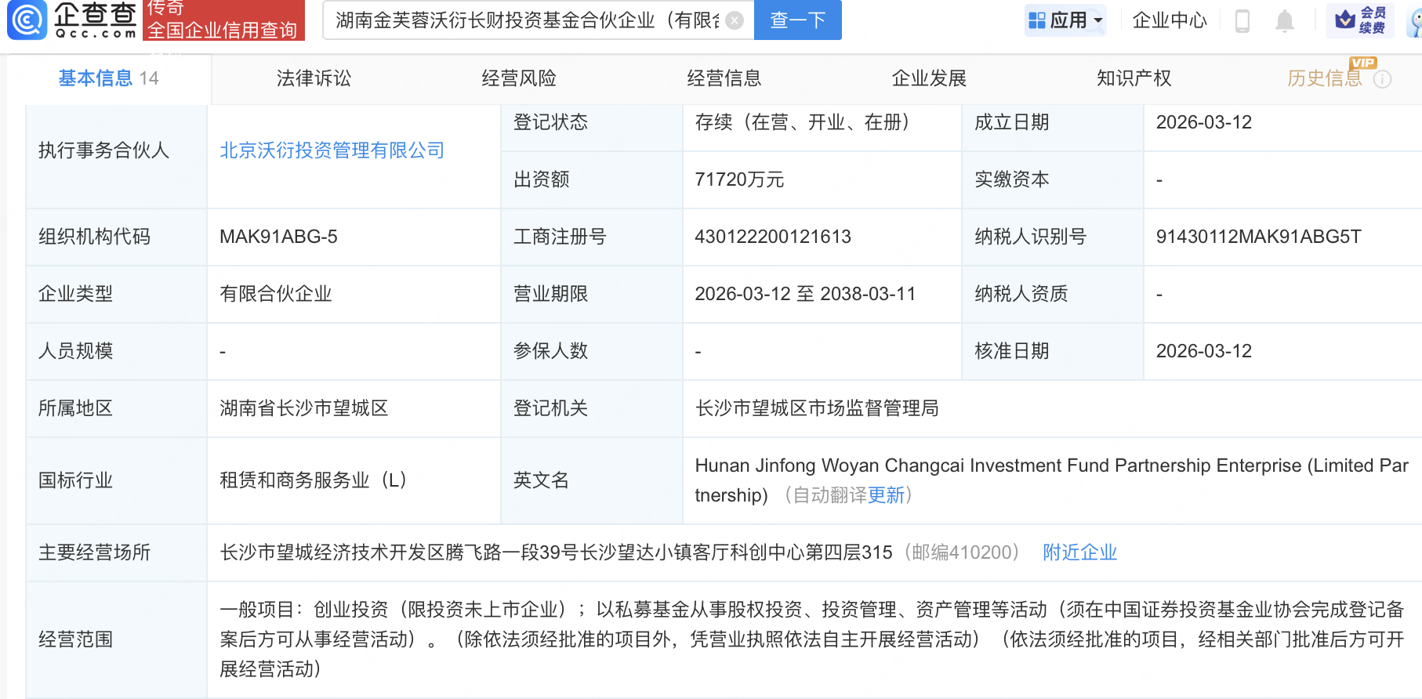Image resolution: width=1422 pixels, height=699 pixels.
Task: Click the Qcc.com logo icon
Action: pos(27,20)
